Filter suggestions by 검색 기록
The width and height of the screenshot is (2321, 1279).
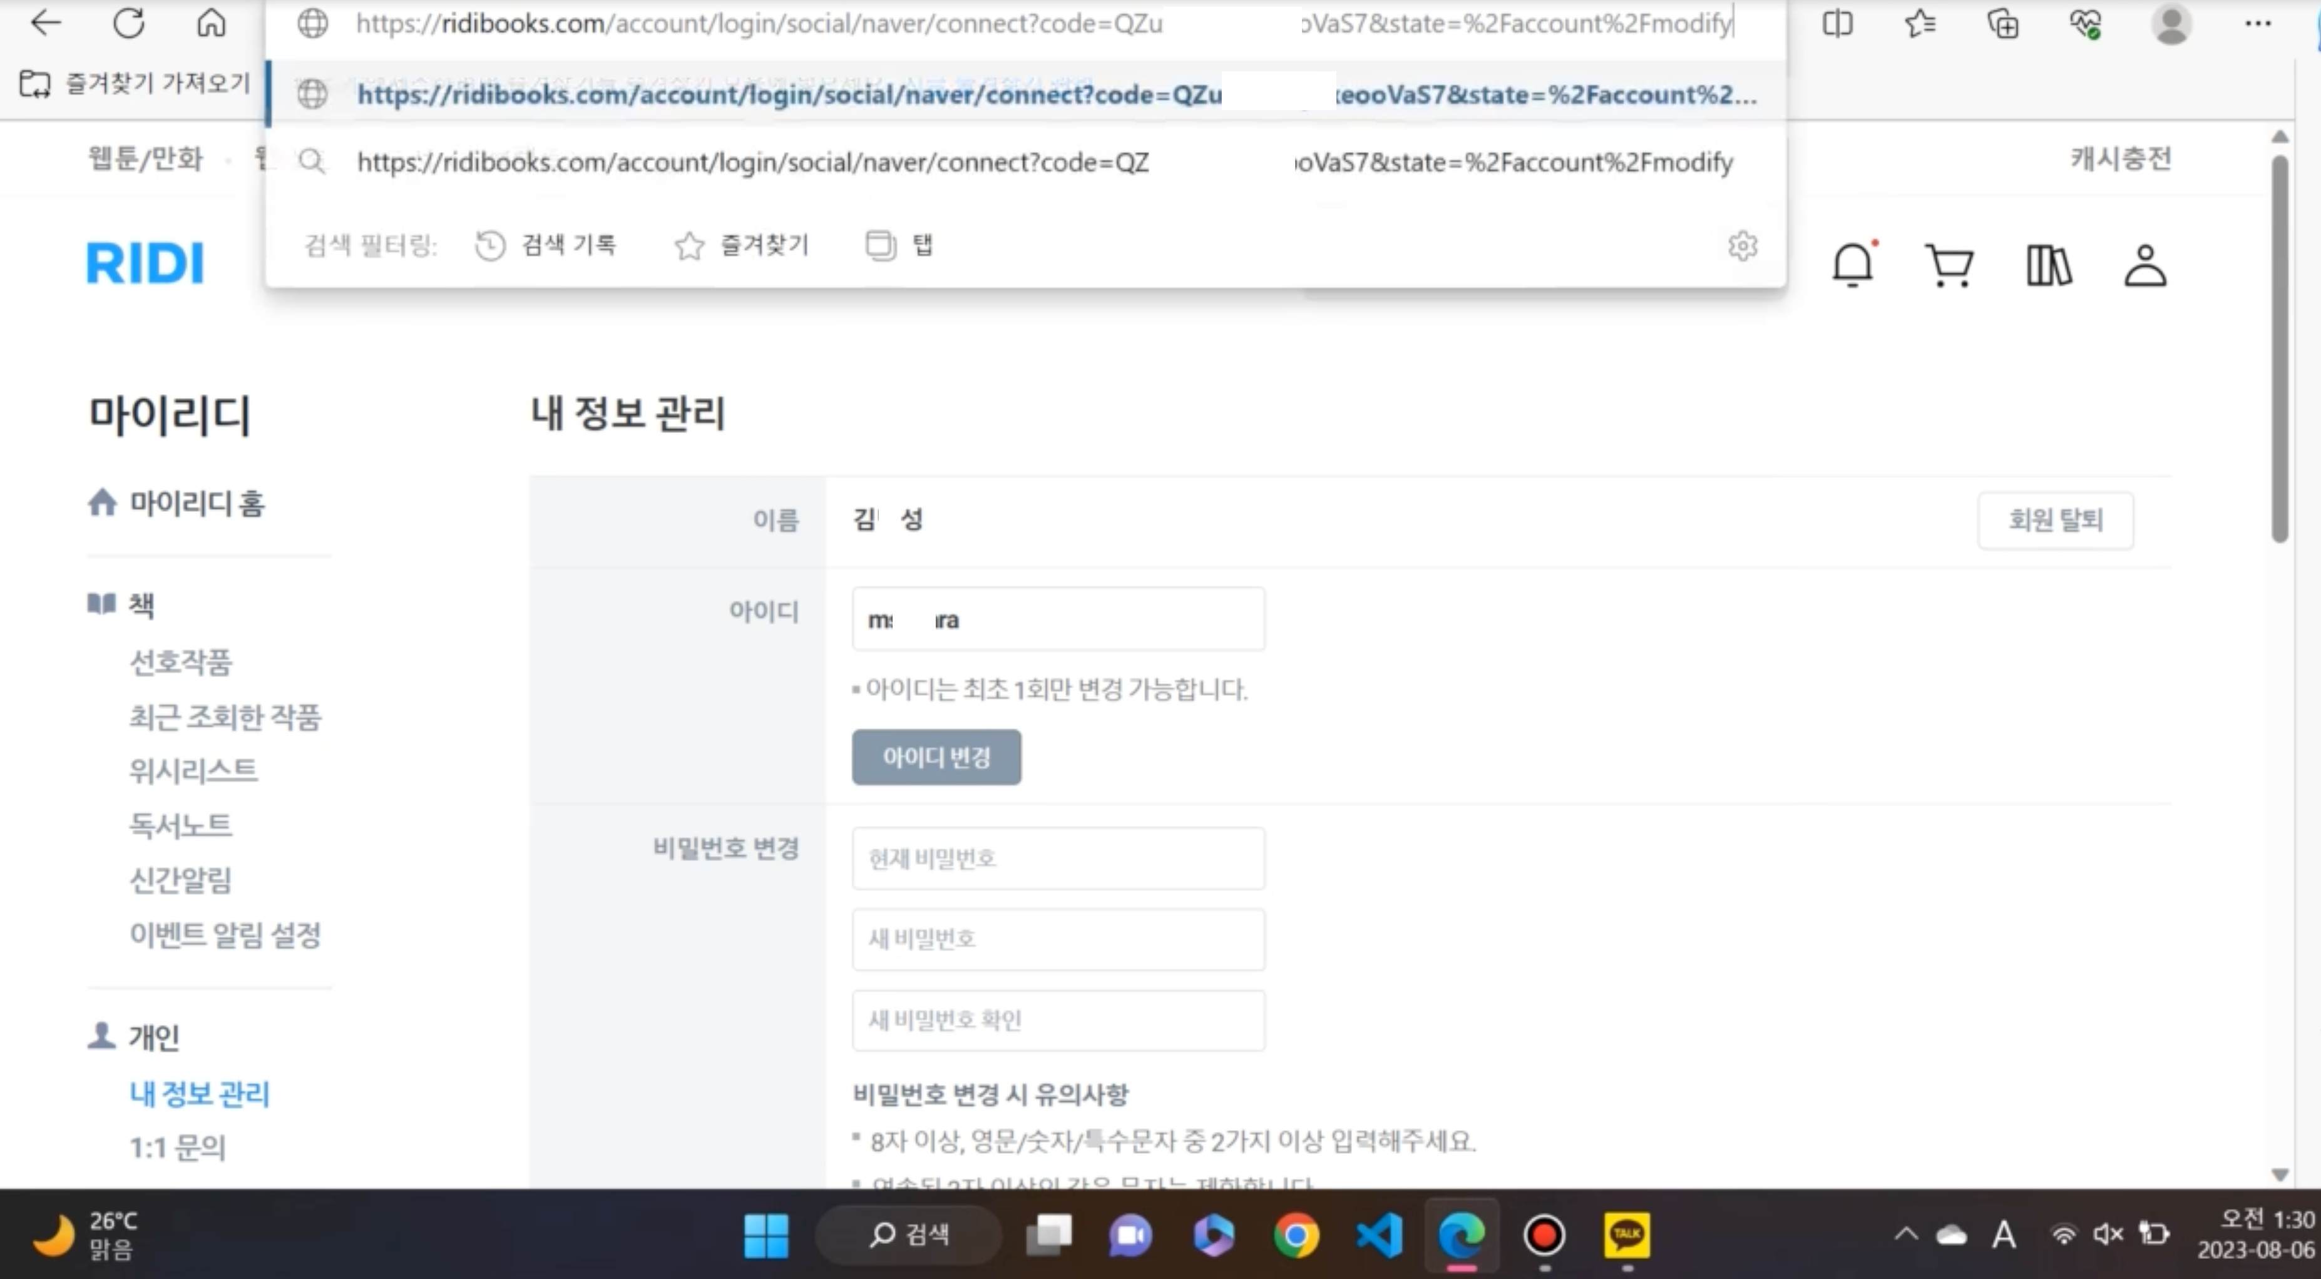tap(546, 244)
